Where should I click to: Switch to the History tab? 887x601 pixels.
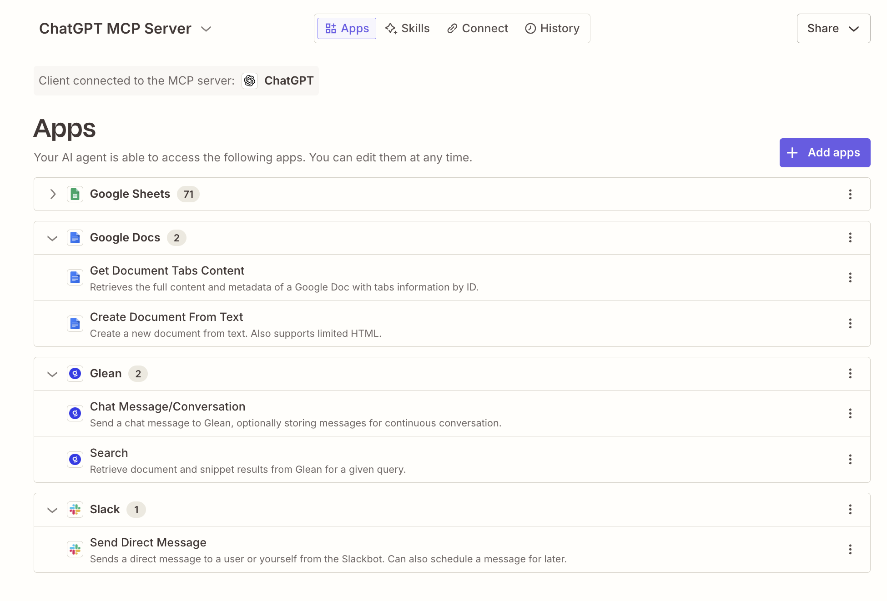pos(552,29)
